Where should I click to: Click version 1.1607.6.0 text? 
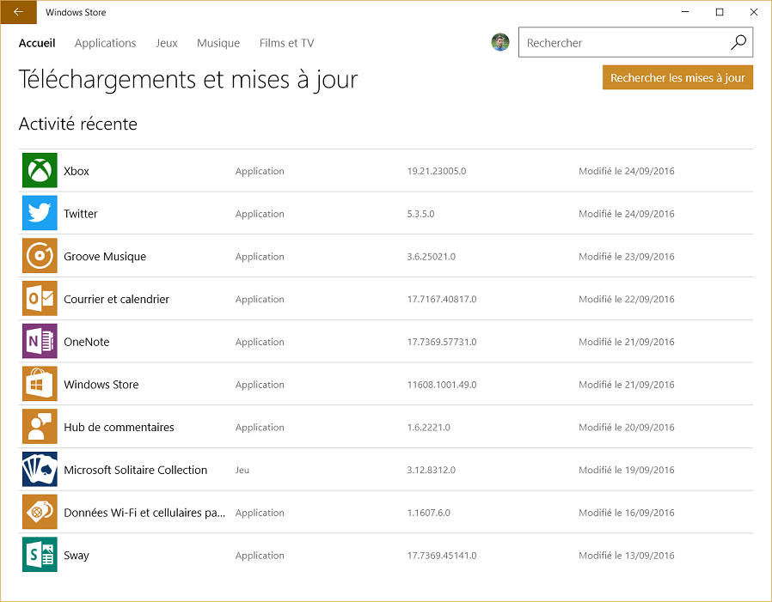429,513
